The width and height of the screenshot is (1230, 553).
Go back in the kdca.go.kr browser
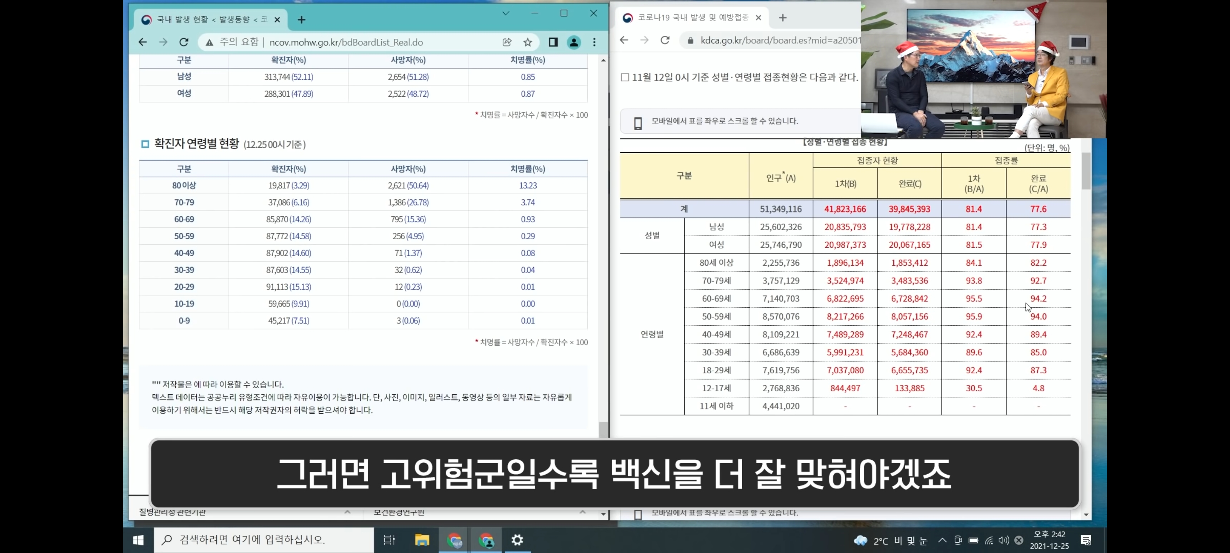(x=624, y=41)
